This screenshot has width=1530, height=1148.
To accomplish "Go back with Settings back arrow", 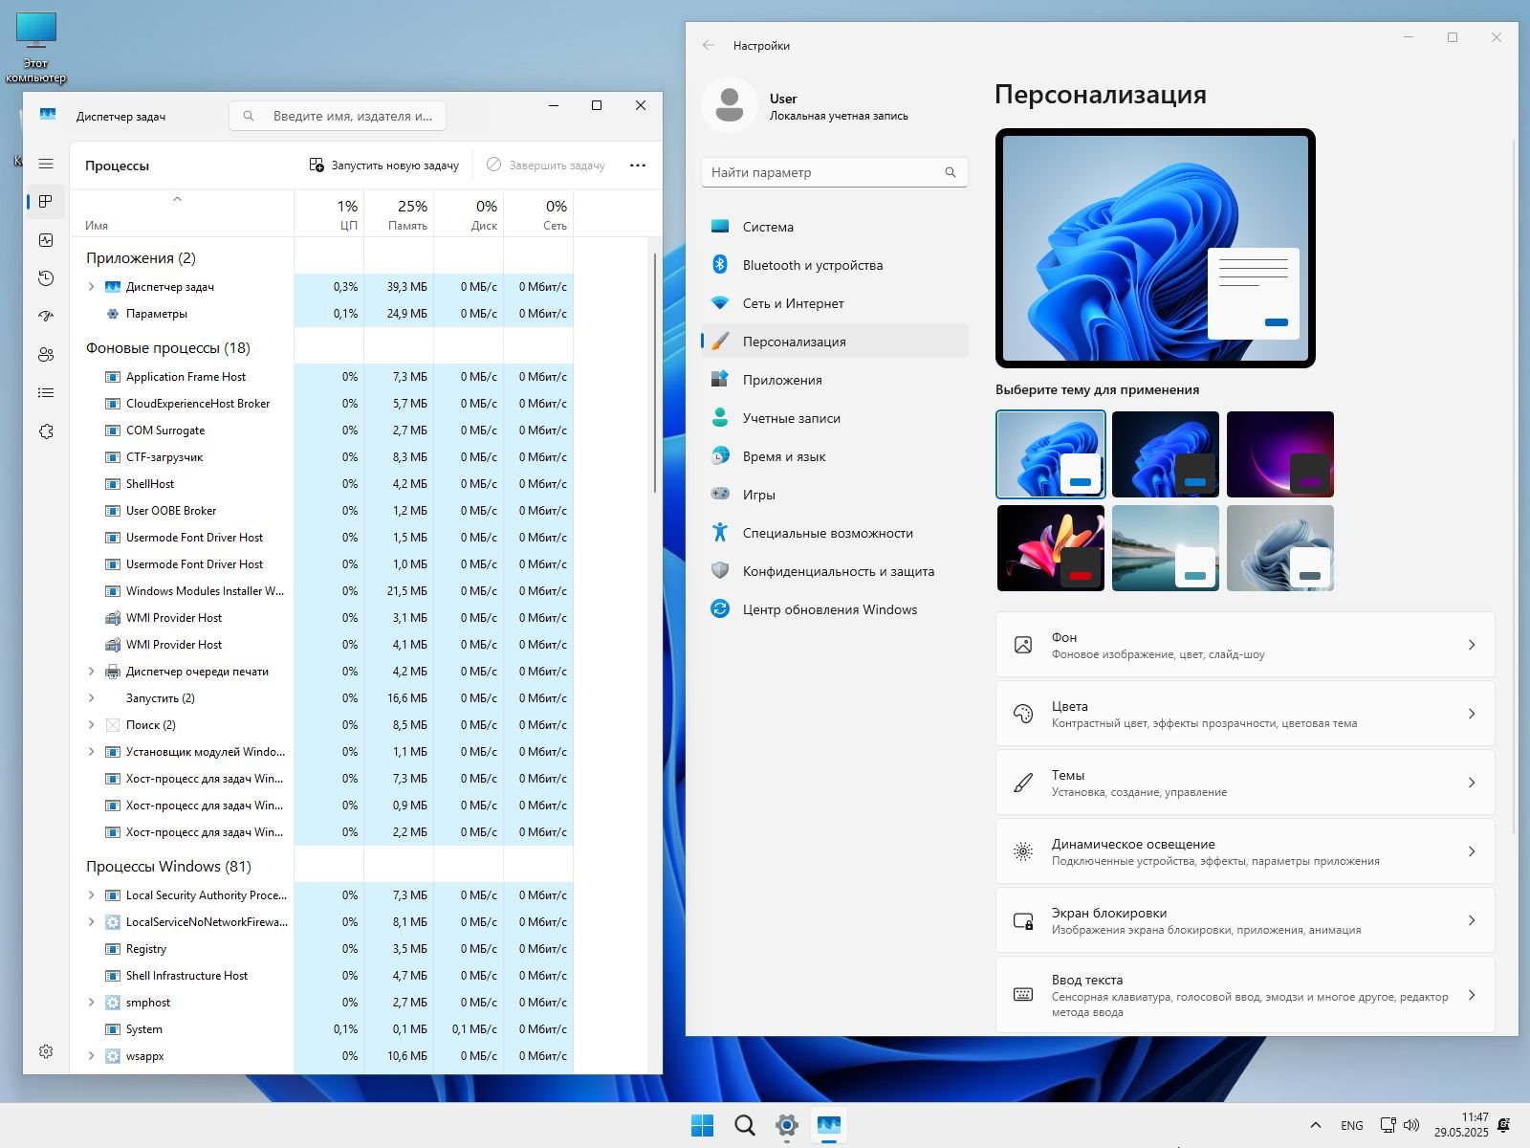I will tap(709, 45).
